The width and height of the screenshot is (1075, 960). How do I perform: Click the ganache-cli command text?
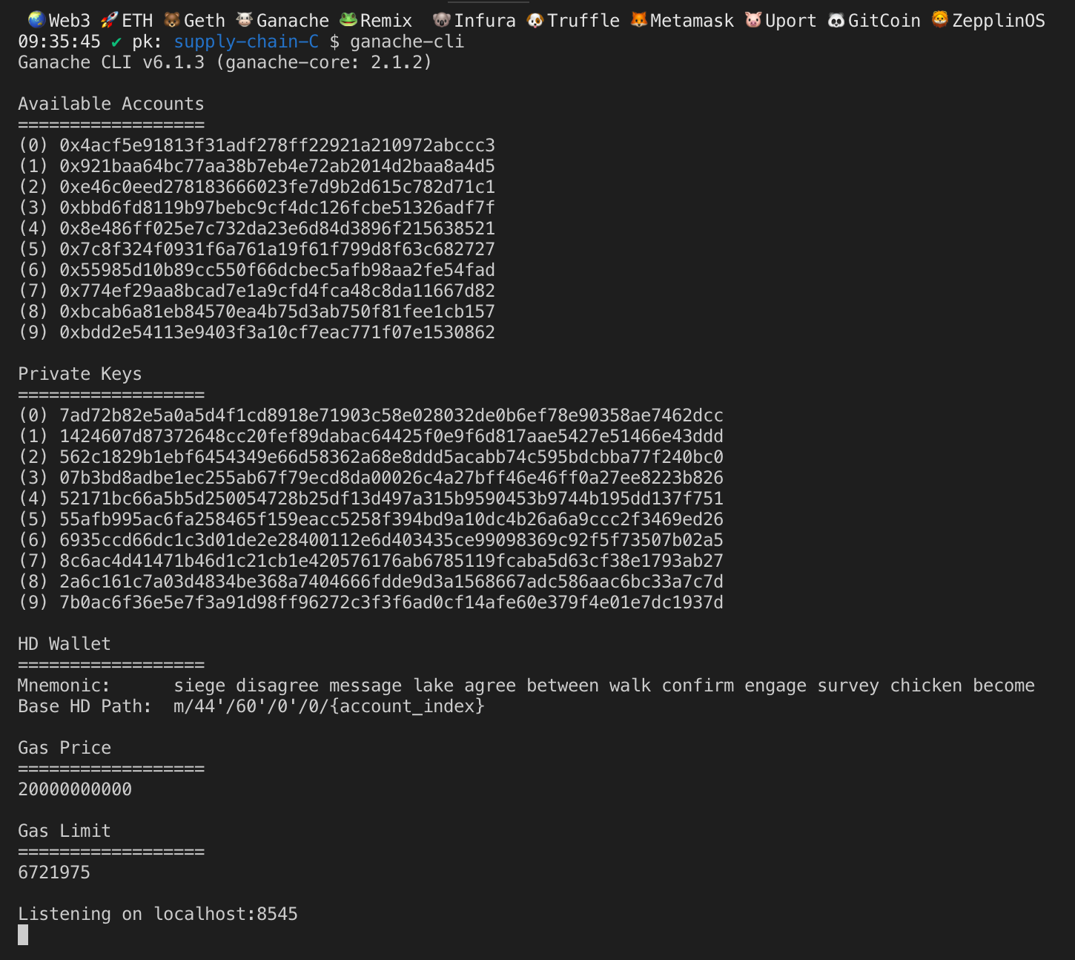point(407,42)
